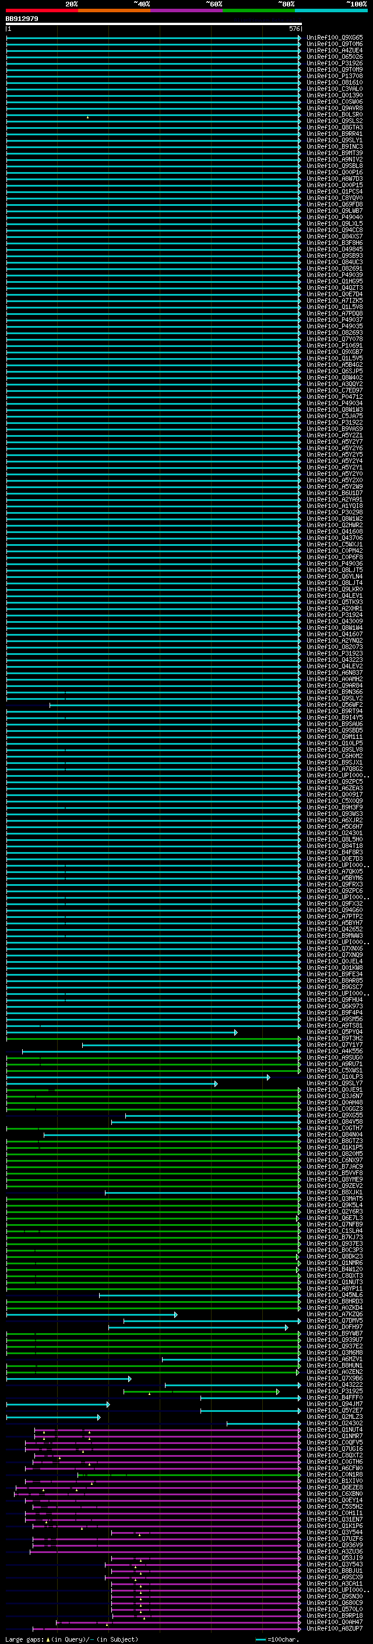Select label UniRef100_O81610

[335, 82]
